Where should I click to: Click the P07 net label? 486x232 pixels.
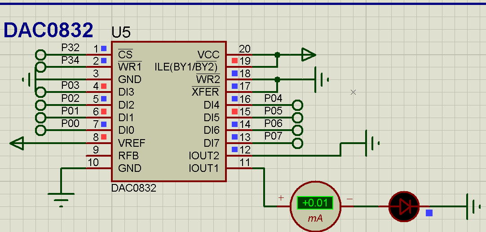274,136
